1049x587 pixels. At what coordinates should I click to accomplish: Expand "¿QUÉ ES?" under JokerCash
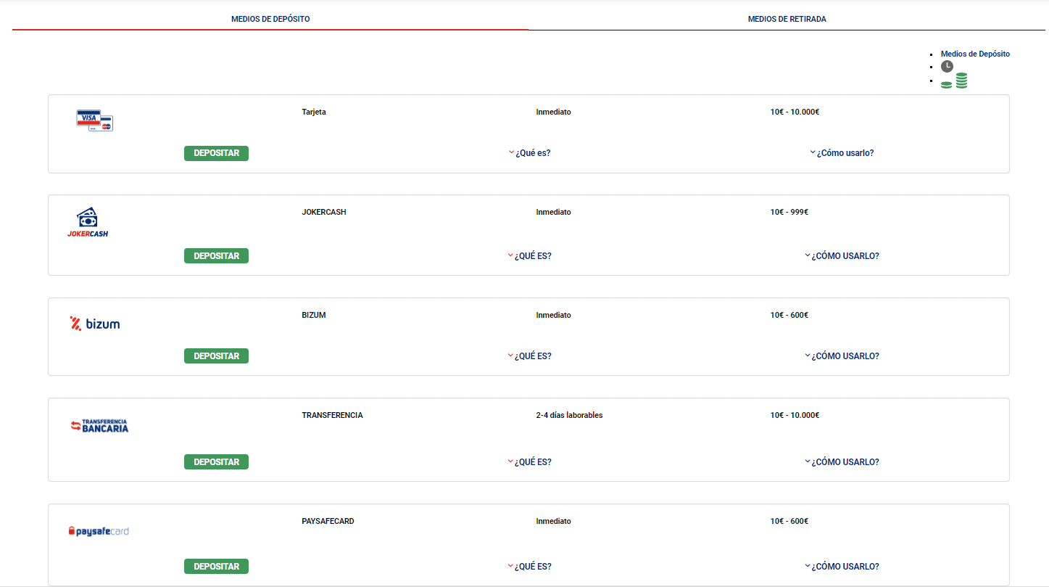[x=532, y=256]
